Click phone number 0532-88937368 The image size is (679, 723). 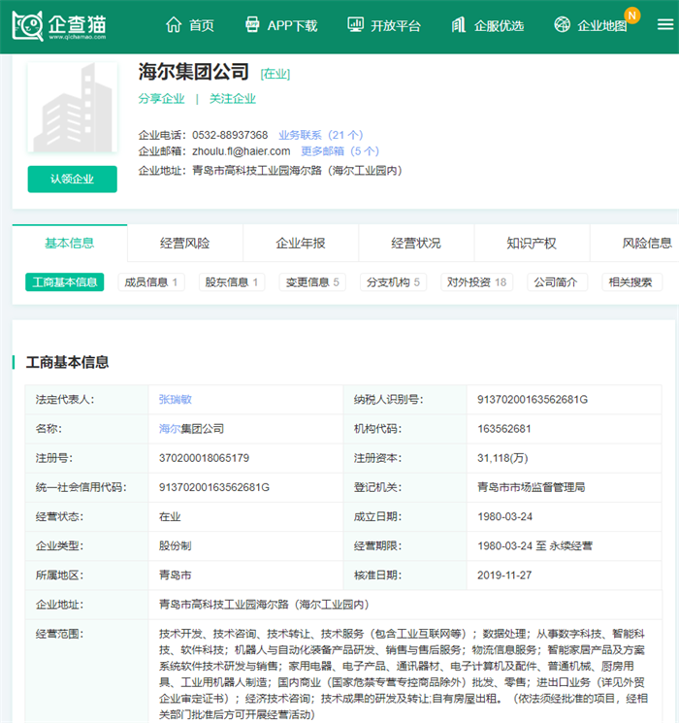230,135
